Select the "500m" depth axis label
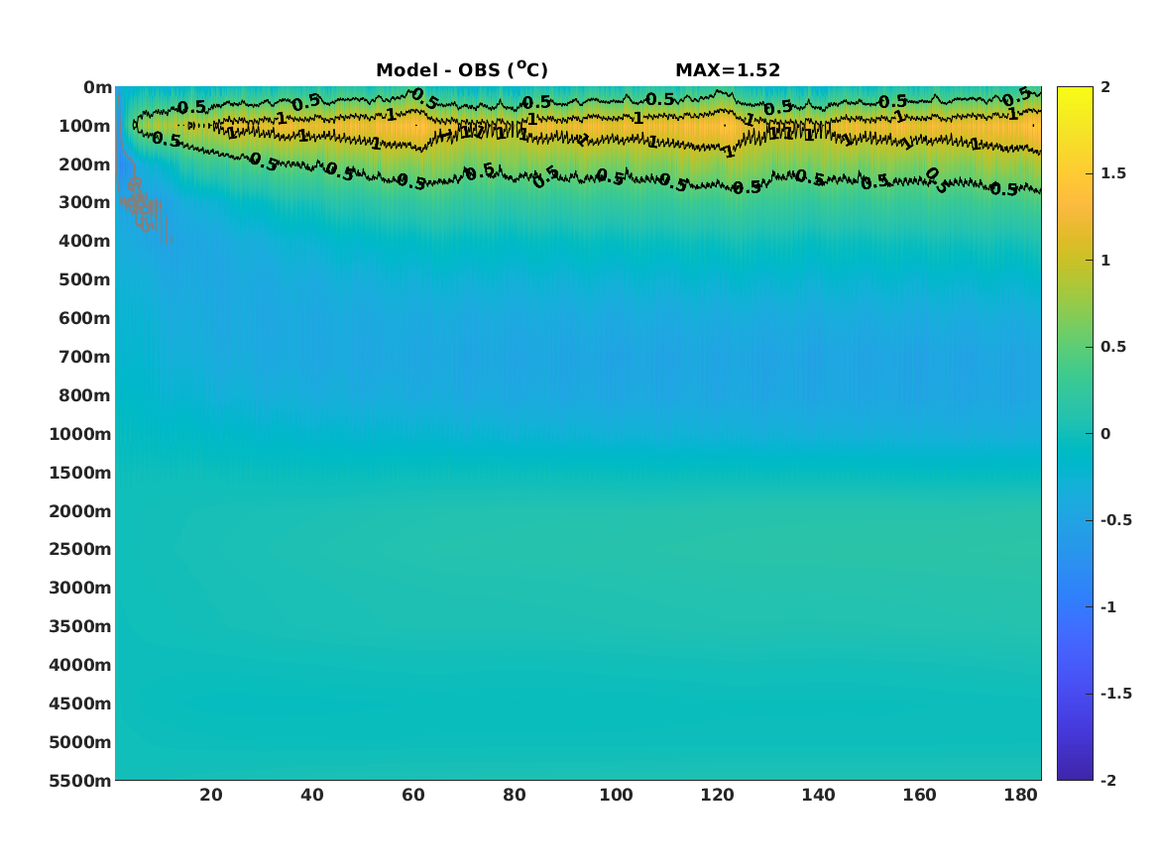 tap(85, 280)
